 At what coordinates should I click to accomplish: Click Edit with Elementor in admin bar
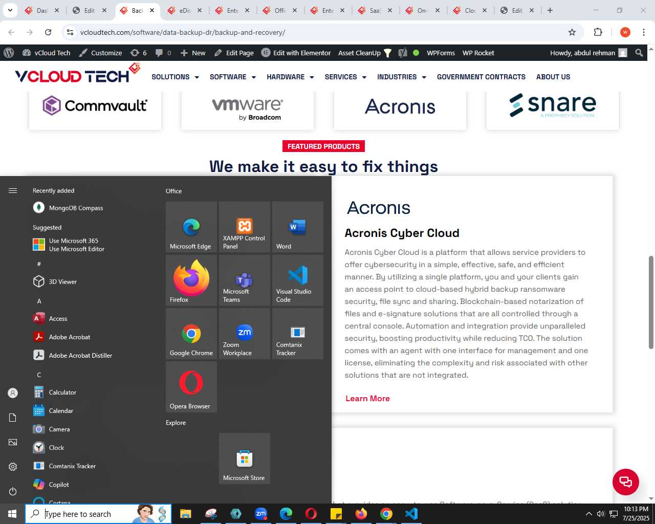pos(296,53)
